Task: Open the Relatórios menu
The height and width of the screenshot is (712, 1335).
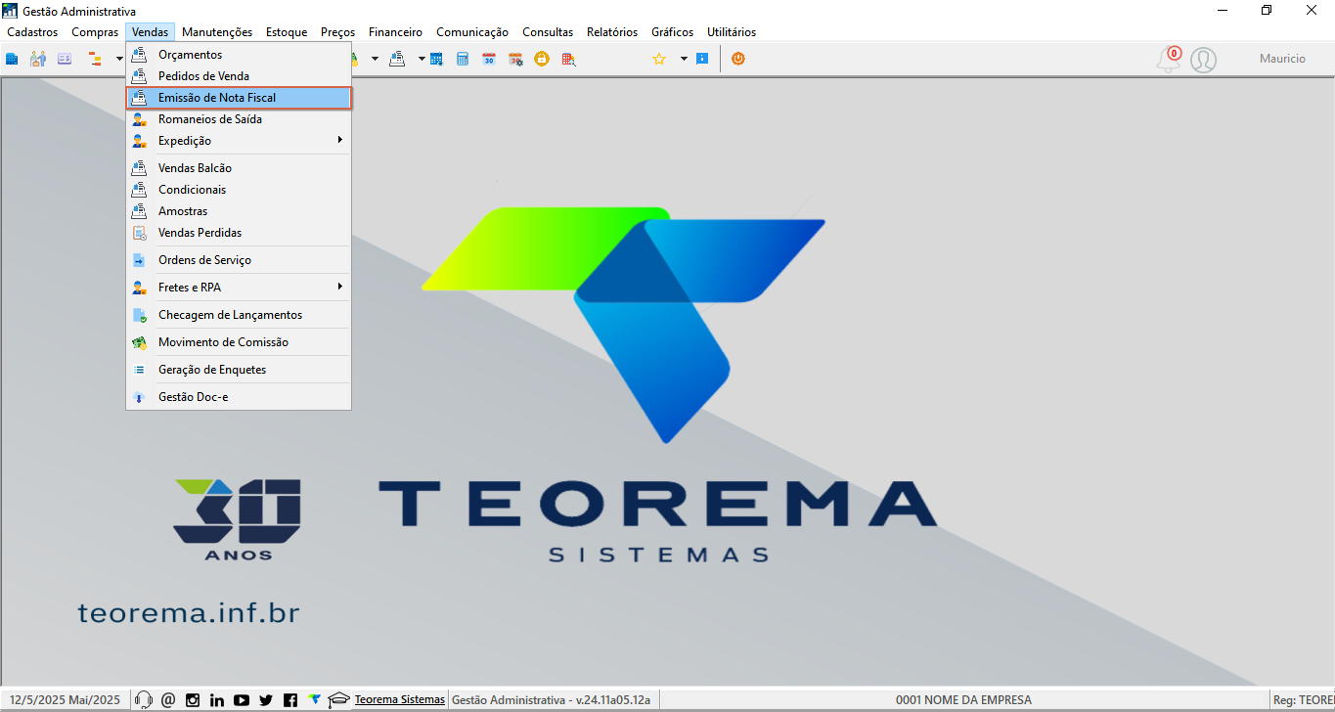Action: 612,32
